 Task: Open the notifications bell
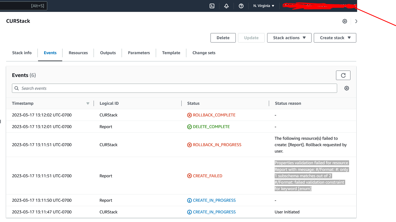226,6
